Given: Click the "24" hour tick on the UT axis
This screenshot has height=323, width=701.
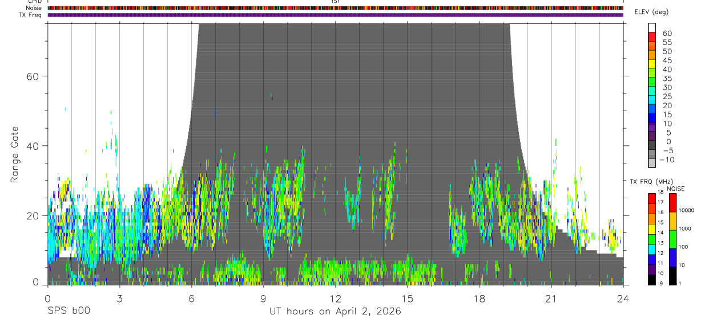Looking at the screenshot, I should click(x=623, y=297).
